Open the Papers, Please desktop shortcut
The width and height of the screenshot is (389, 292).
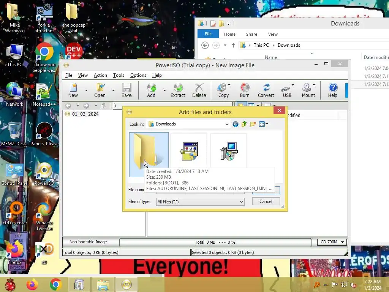[44, 134]
